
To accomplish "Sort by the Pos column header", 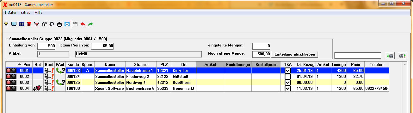I will pos(25,64).
